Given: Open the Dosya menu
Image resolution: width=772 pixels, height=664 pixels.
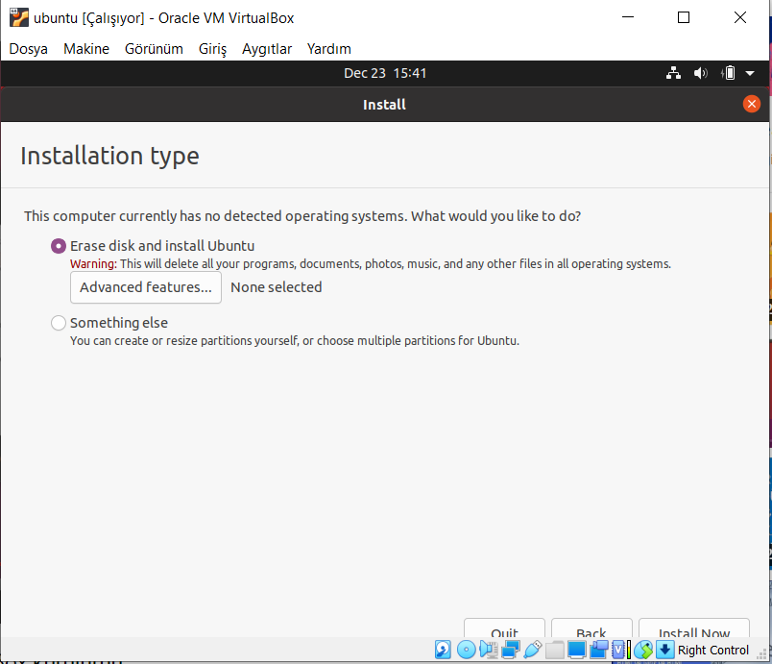Looking at the screenshot, I should (28, 49).
